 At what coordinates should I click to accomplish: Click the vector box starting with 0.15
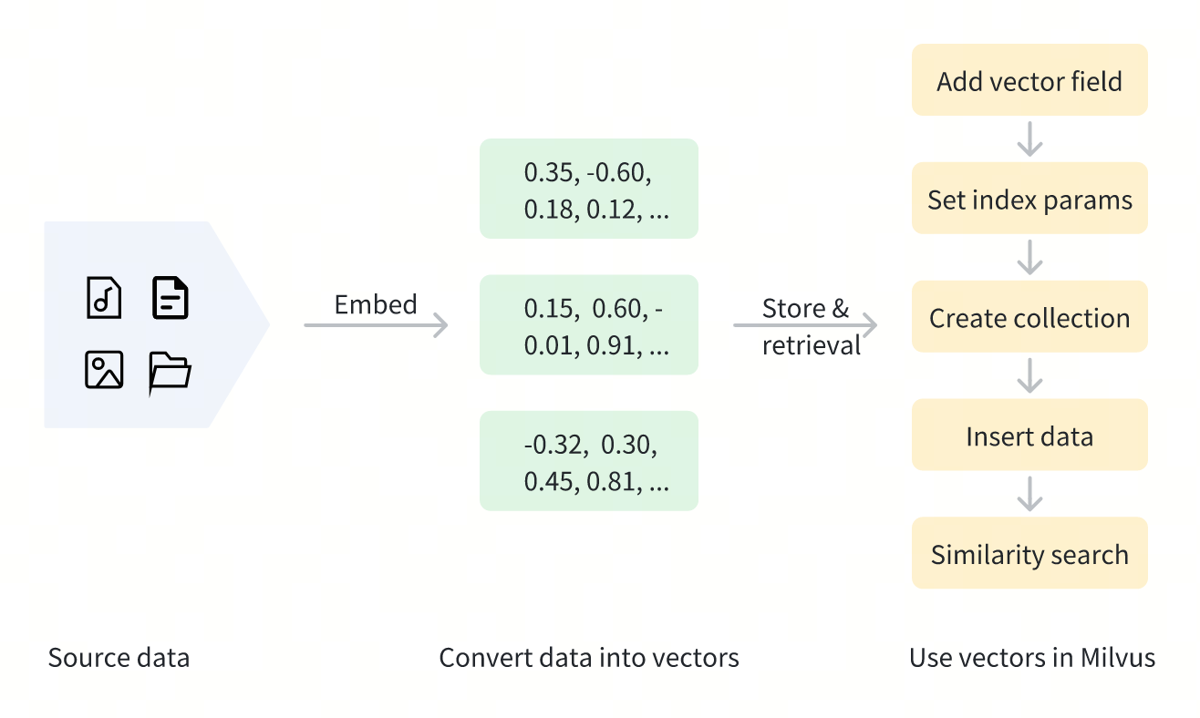[x=589, y=325]
